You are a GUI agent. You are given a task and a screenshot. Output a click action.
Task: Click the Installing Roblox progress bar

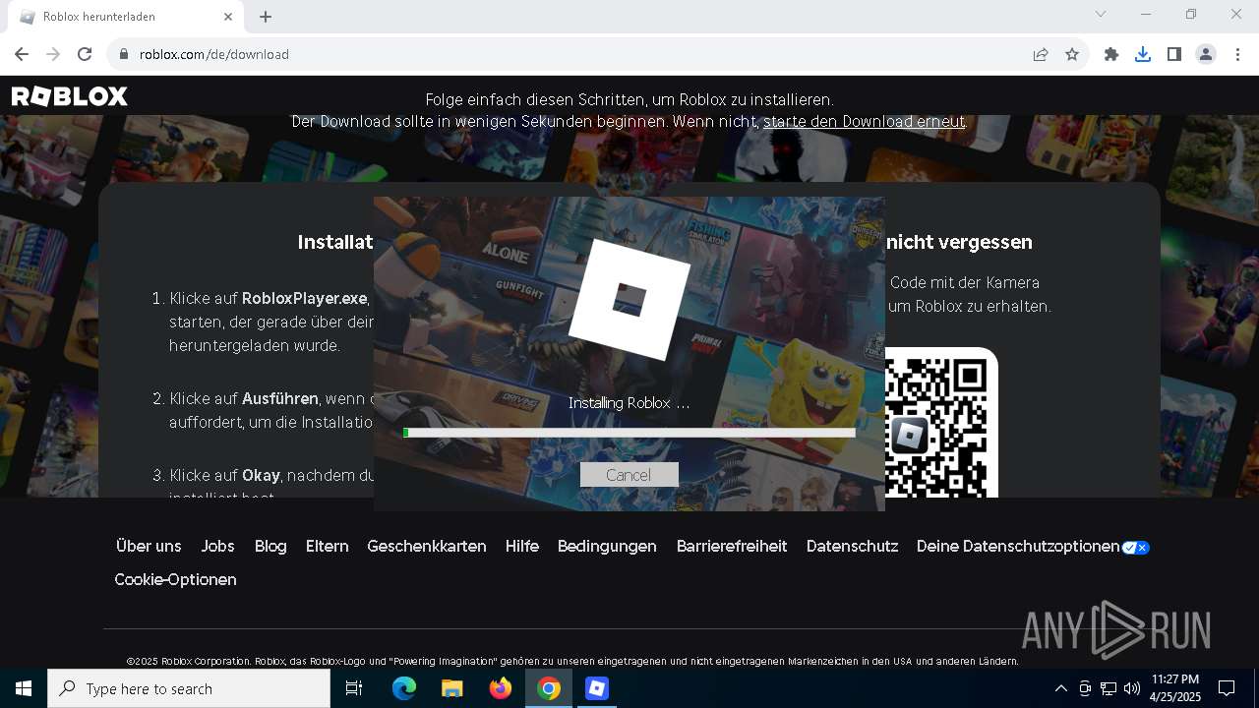pos(629,433)
